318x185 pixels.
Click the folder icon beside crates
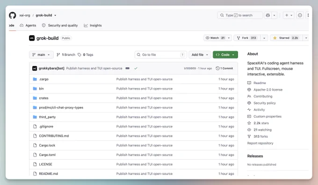[x=35, y=98]
